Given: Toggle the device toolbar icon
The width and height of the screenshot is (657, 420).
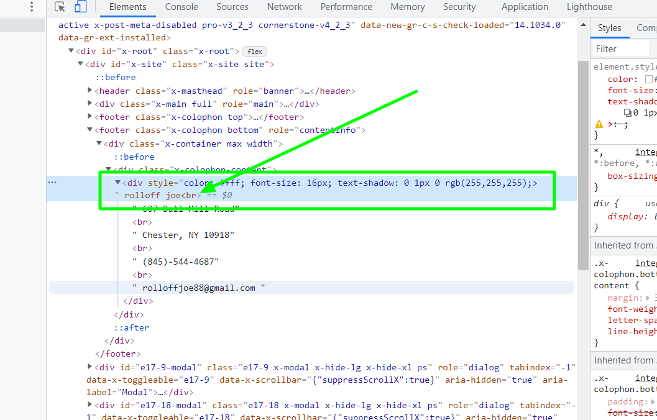Looking at the screenshot, I should click(x=80, y=7).
